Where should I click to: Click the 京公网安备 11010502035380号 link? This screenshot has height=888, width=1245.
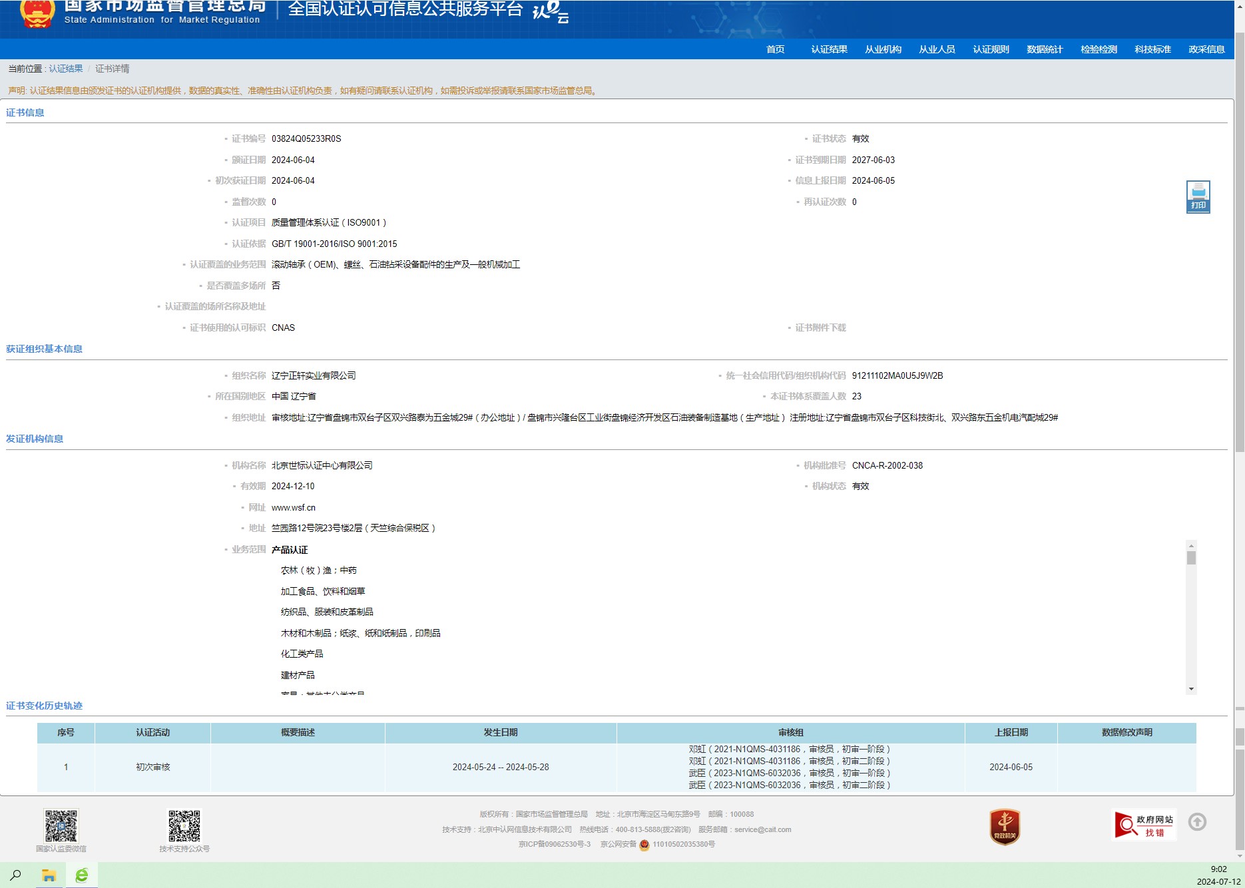click(658, 844)
